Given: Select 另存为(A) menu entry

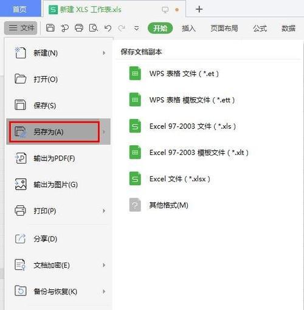Looking at the screenshot, I should (55, 132).
